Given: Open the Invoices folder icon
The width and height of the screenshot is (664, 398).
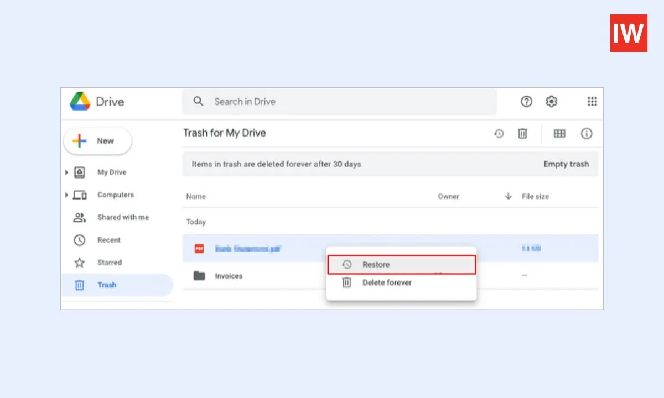Looking at the screenshot, I should click(x=199, y=276).
